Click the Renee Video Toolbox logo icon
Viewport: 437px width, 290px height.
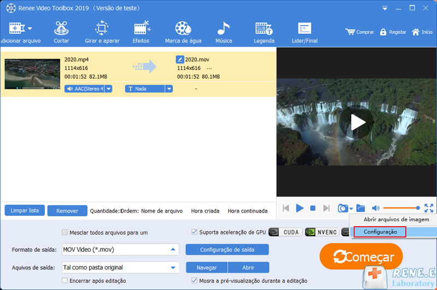pyautogui.click(x=11, y=8)
